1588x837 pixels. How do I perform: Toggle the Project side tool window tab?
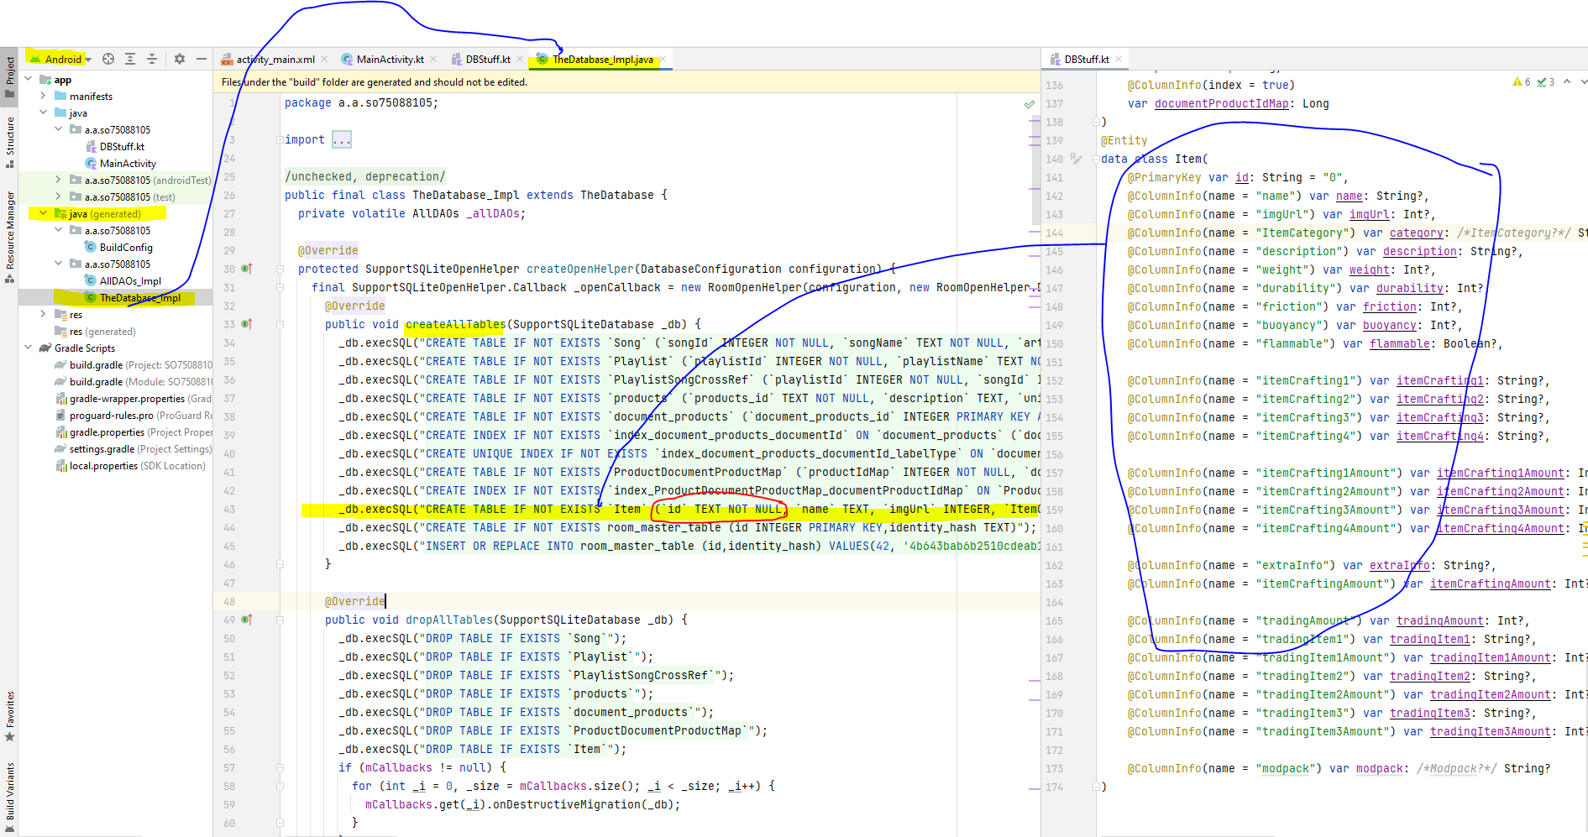(9, 76)
